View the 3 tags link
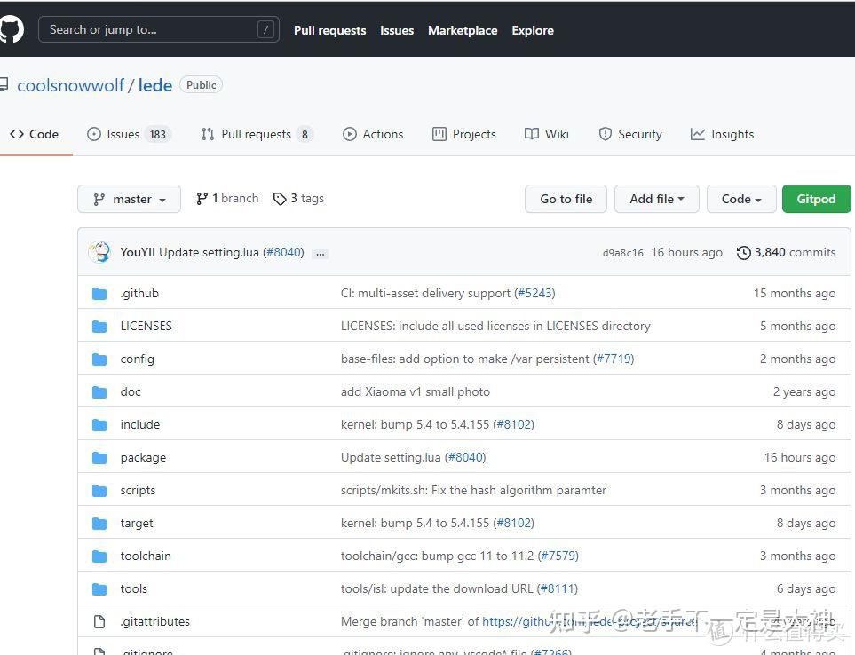Image resolution: width=855 pixels, height=655 pixels. [x=299, y=198]
